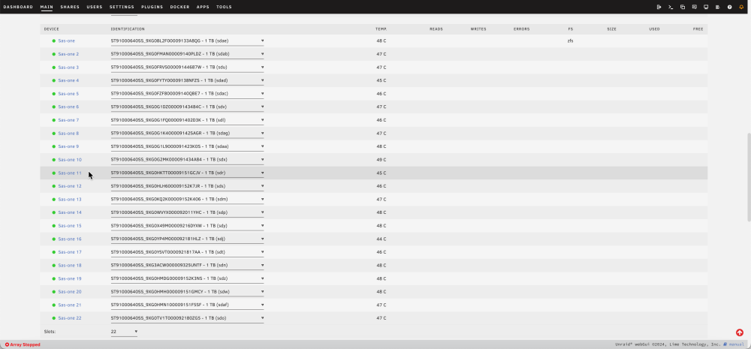Open the Sas-one 4 device link
This screenshot has height=349, width=751.
(x=68, y=80)
